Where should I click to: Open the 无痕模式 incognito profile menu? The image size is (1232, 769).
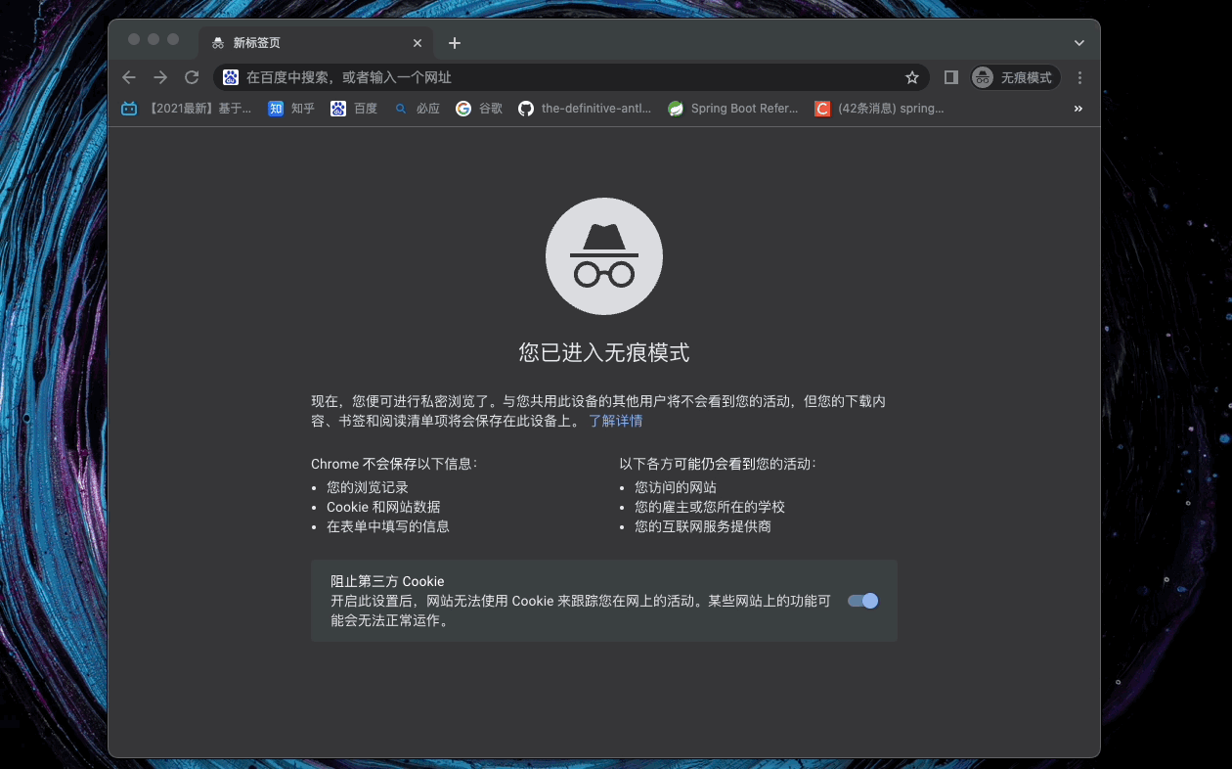pos(1015,77)
